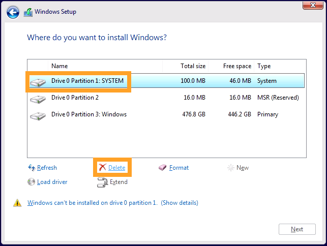Click drive icon for Drive 0 Partition 2
327x246 pixels.
(x=38, y=98)
